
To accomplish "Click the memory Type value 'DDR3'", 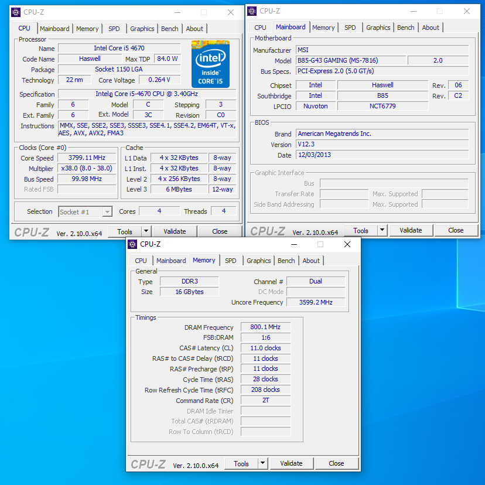I will tap(189, 282).
